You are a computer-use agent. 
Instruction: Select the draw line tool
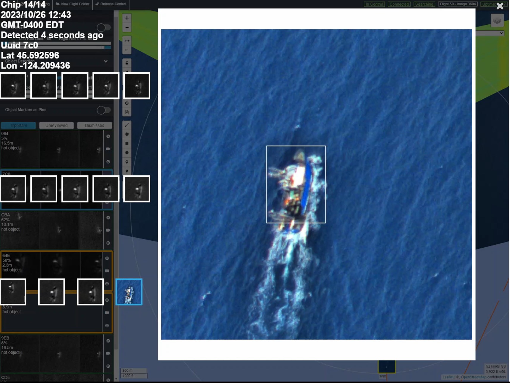pyautogui.click(x=127, y=125)
